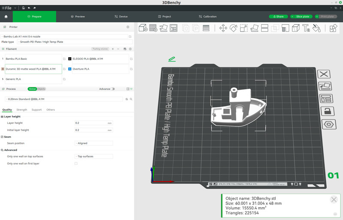The image size is (343, 220).
Task: Select the Move tool
Action: 223,28
